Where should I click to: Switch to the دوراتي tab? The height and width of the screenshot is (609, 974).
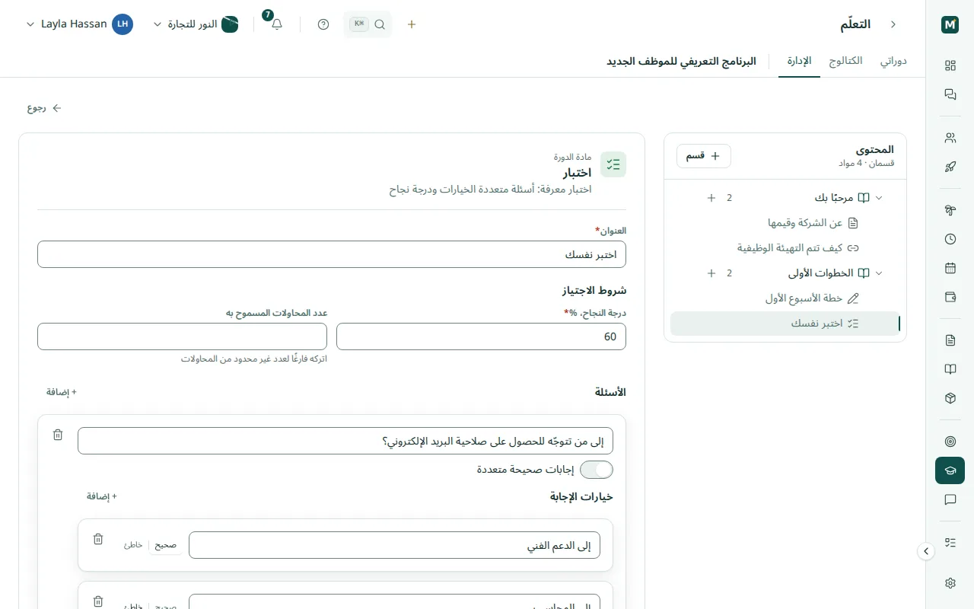[893, 61]
